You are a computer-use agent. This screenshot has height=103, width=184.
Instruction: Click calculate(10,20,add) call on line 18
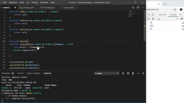[21, 62]
